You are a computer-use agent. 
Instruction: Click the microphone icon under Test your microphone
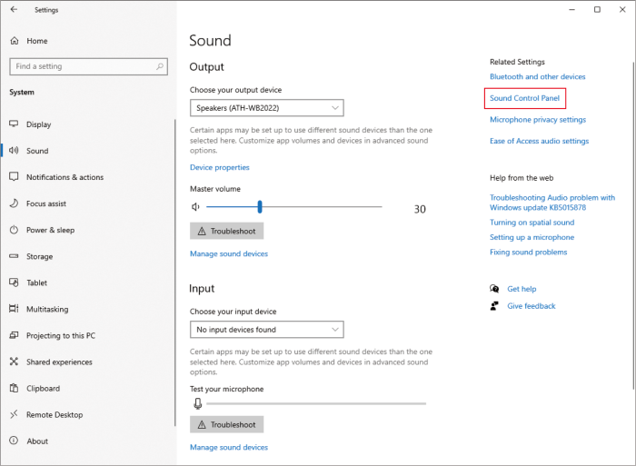(x=197, y=403)
